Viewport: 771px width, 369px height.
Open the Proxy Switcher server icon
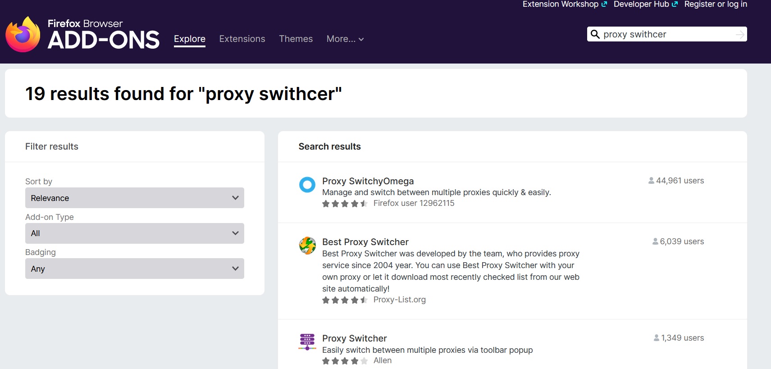point(307,342)
